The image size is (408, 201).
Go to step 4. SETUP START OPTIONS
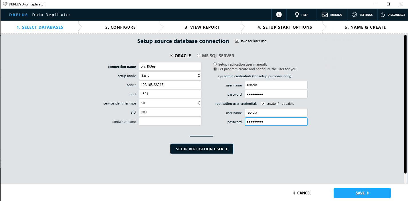(x=285, y=27)
